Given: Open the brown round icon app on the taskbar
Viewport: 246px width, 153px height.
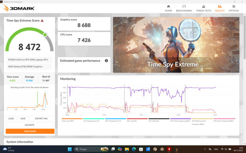Looking at the screenshot, I should [x=162, y=149].
